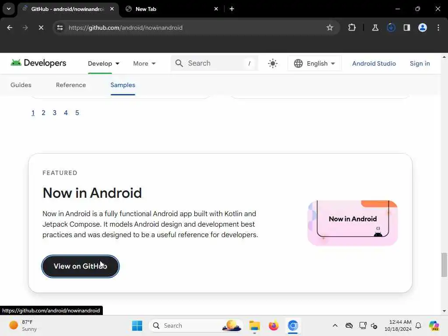The height and width of the screenshot is (336, 448).
Task: Go to pagination page 4
Action: pyautogui.click(x=66, y=113)
